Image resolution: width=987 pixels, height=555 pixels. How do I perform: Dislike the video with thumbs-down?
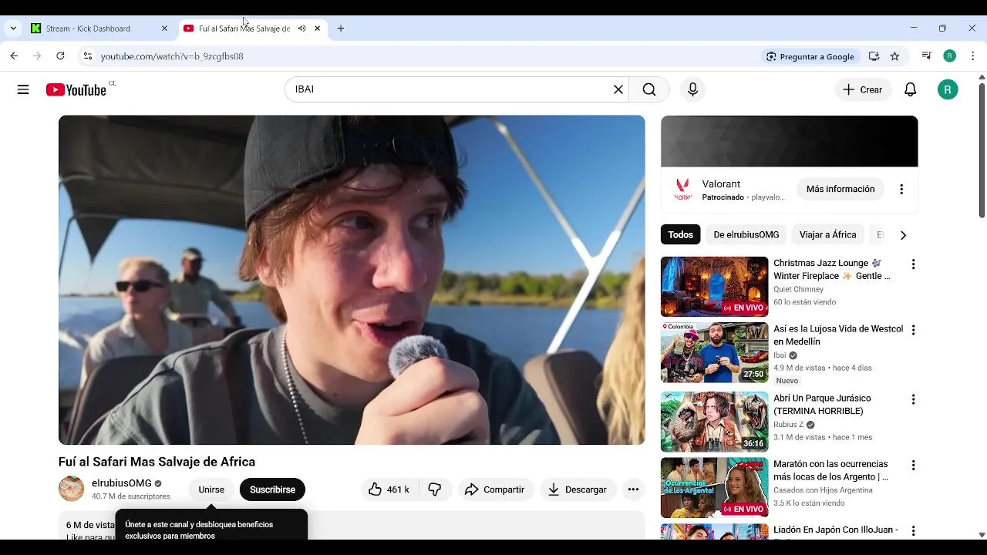435,489
